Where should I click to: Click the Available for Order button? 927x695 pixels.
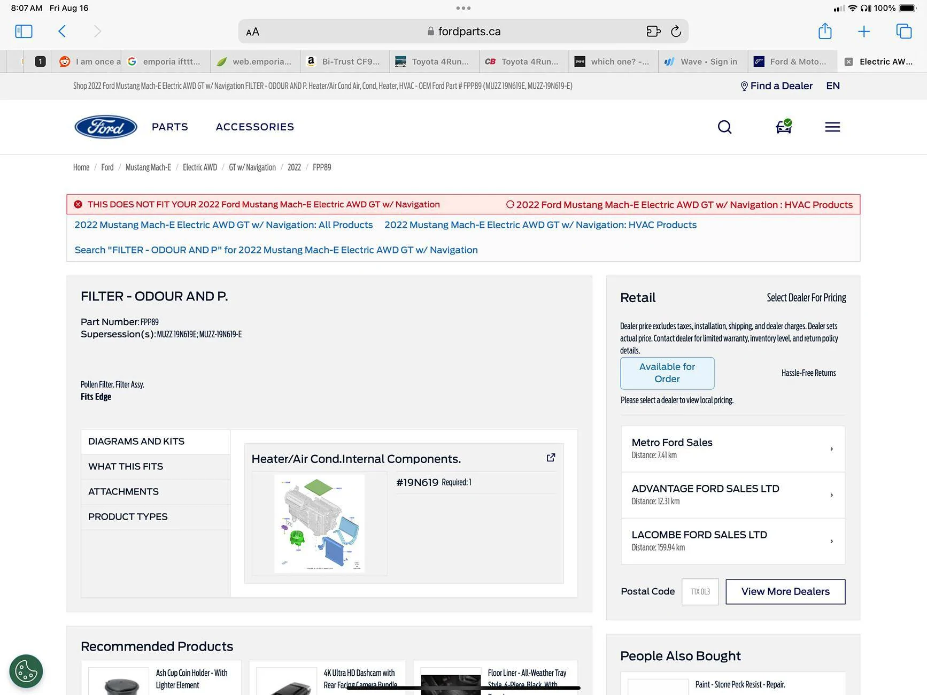[x=667, y=373]
